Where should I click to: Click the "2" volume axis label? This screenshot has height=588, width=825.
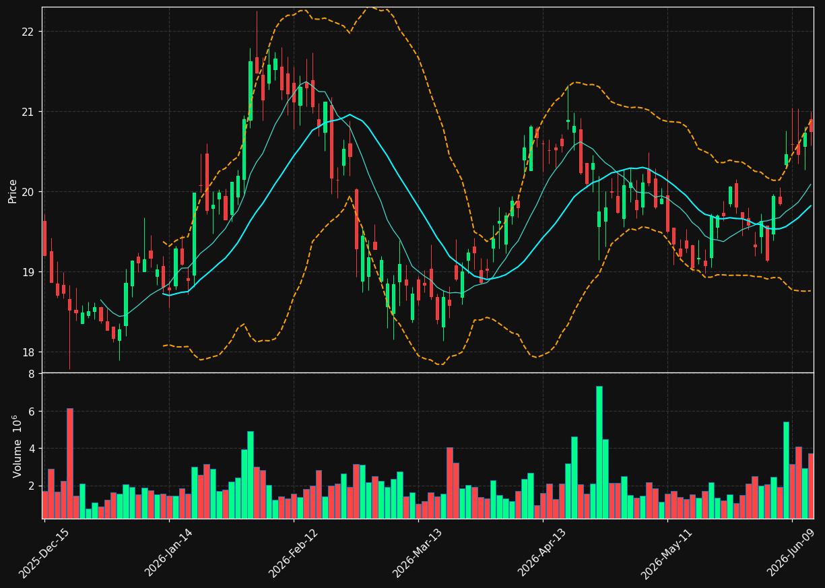tap(32, 486)
